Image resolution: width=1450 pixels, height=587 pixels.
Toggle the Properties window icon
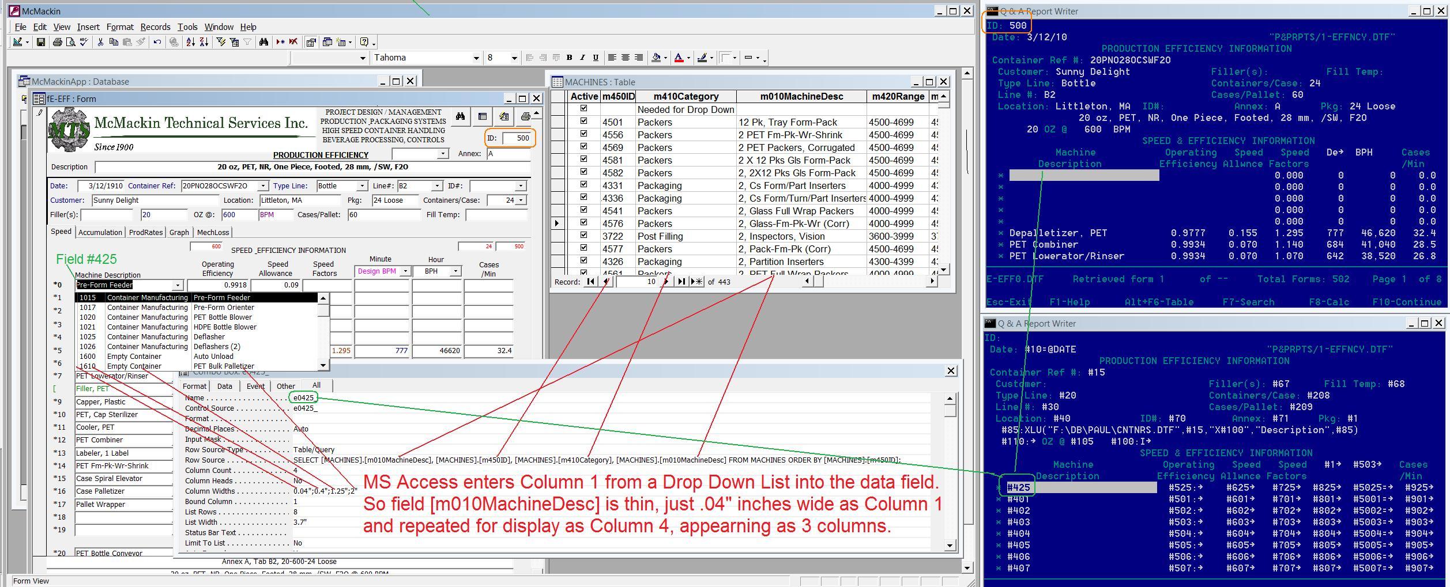click(311, 42)
